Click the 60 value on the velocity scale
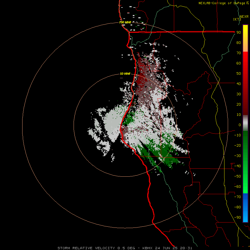This screenshot has width=250, height=250. click(239, 63)
